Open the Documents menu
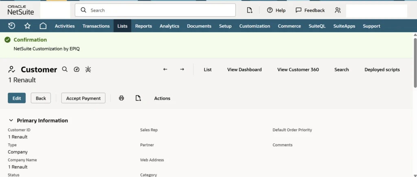 [199, 26]
